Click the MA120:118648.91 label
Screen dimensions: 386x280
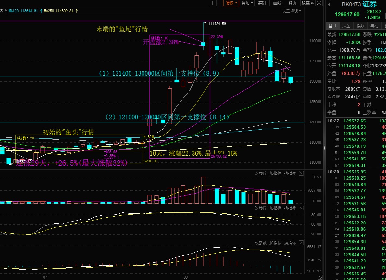(x=23, y=11)
